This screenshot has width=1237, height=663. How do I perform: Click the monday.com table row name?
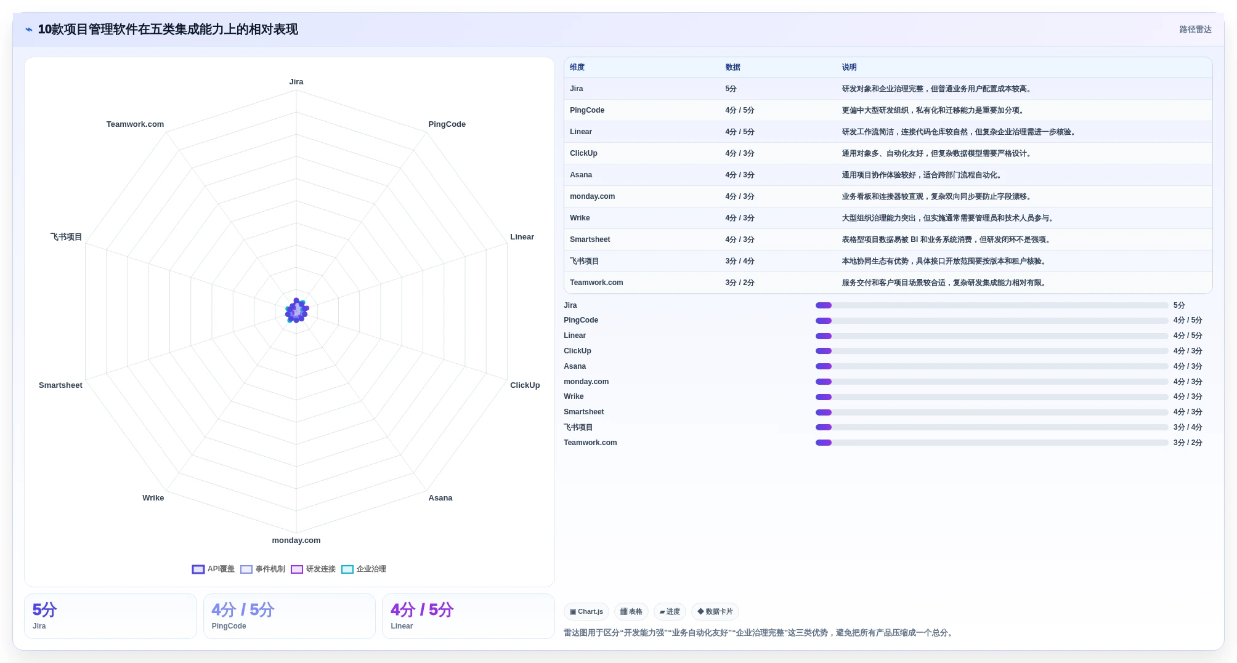point(592,197)
